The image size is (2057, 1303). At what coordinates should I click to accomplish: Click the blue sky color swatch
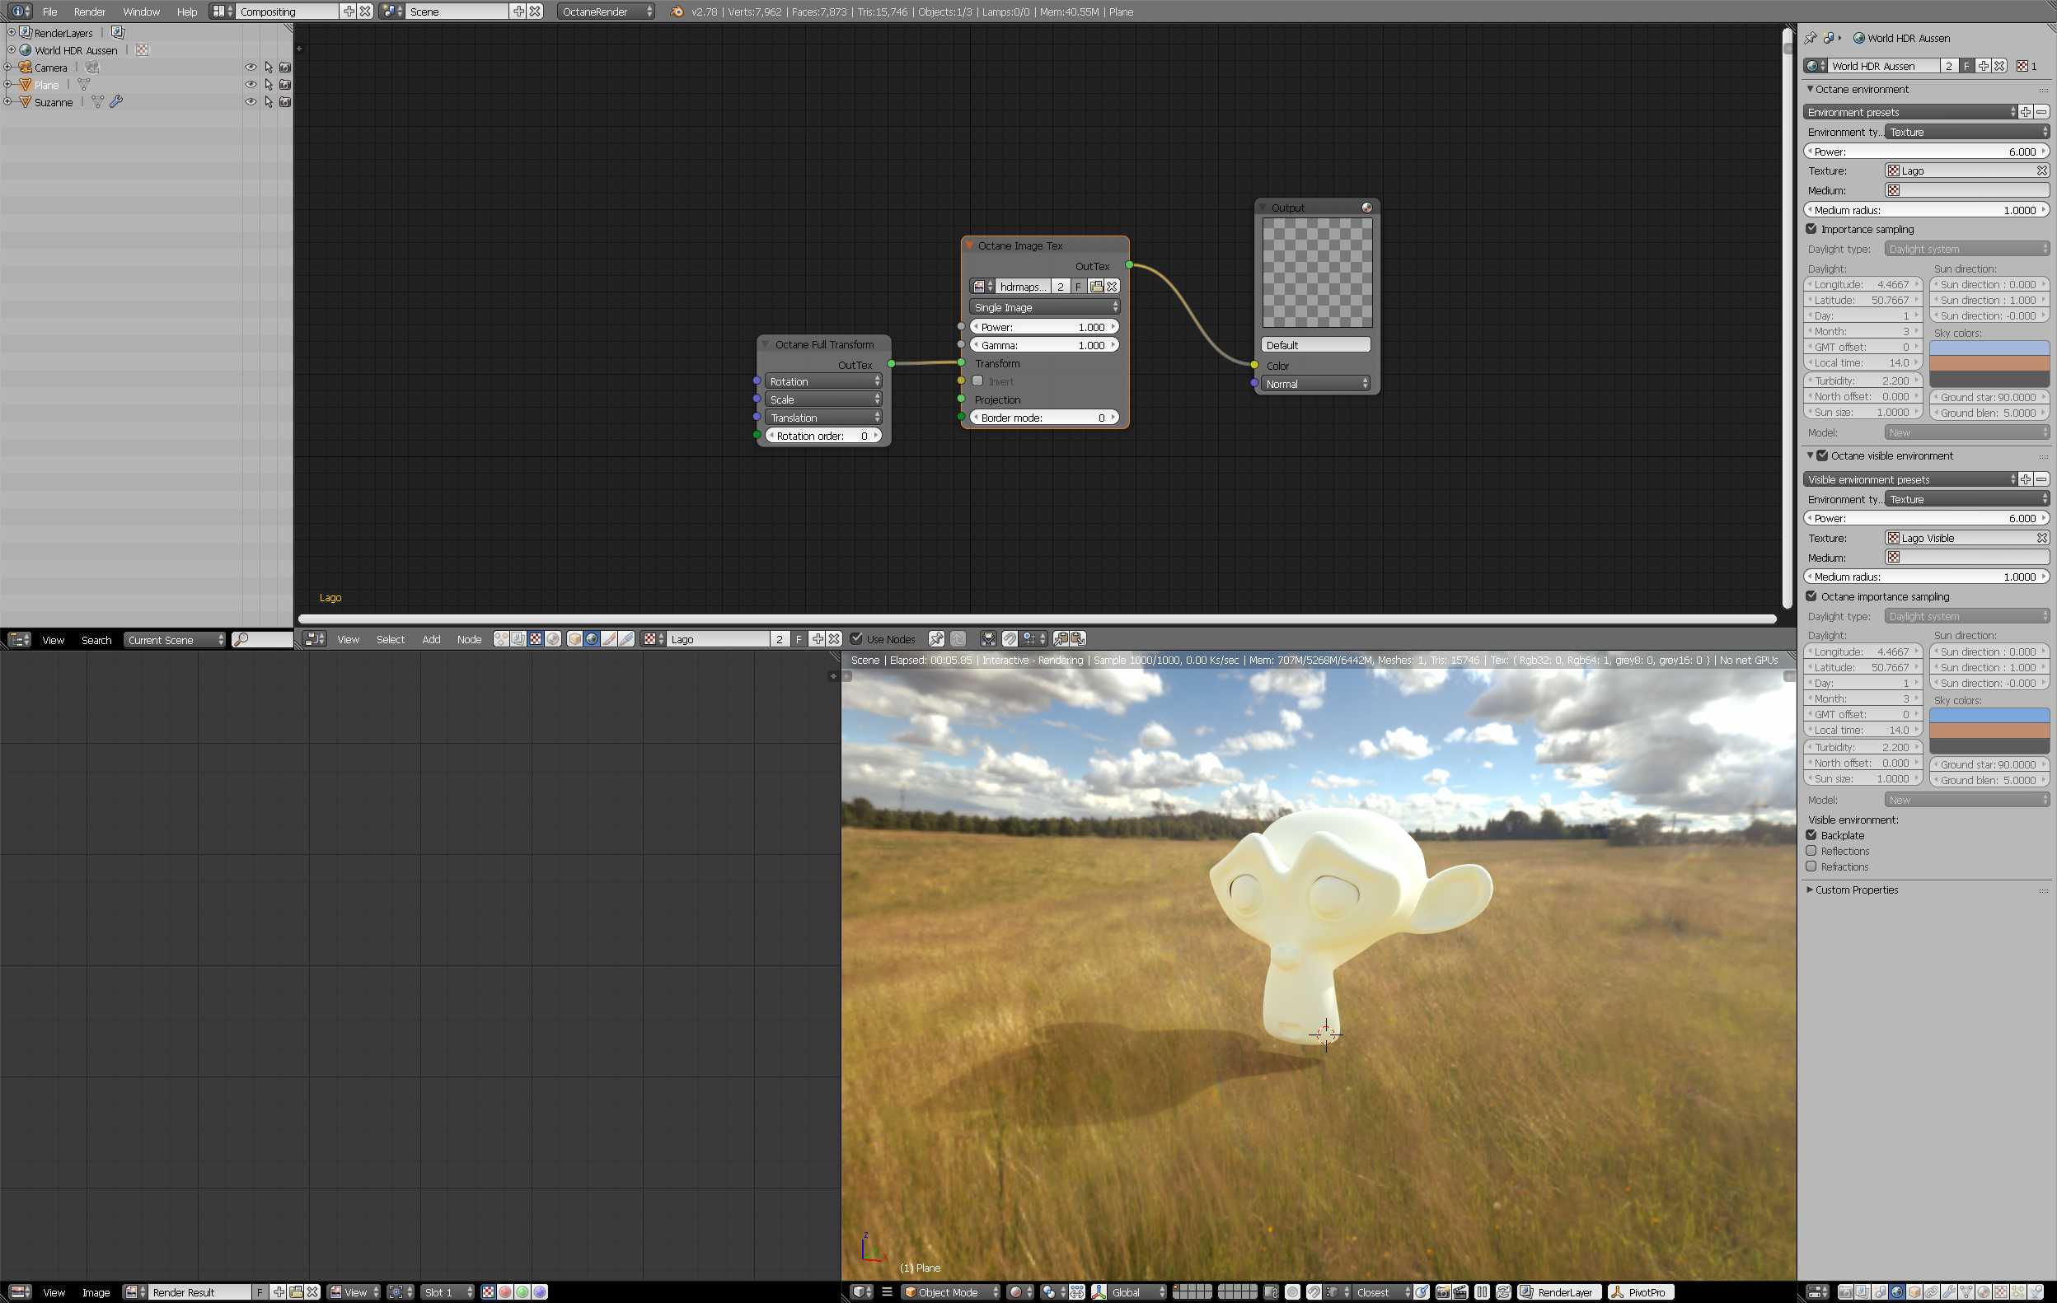(x=1989, y=348)
